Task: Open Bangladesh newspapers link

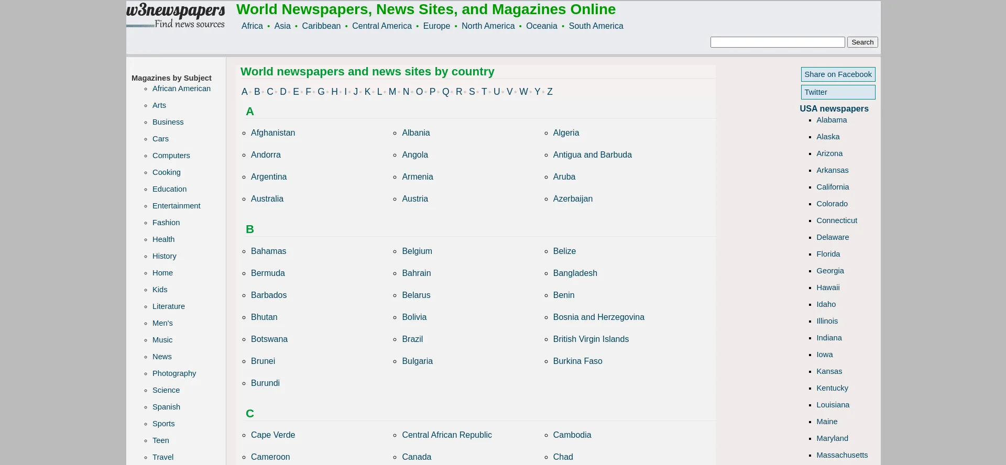Action: click(x=575, y=273)
